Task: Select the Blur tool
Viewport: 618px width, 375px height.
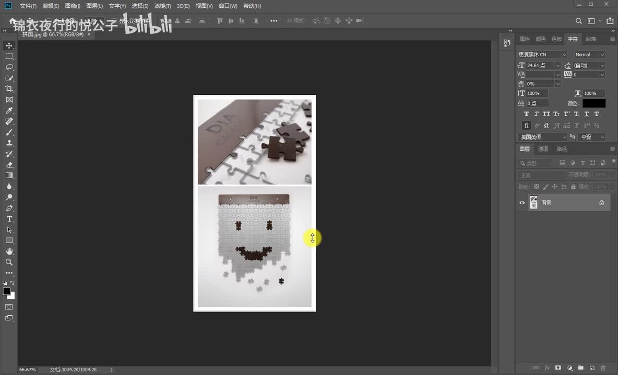Action: (9, 186)
